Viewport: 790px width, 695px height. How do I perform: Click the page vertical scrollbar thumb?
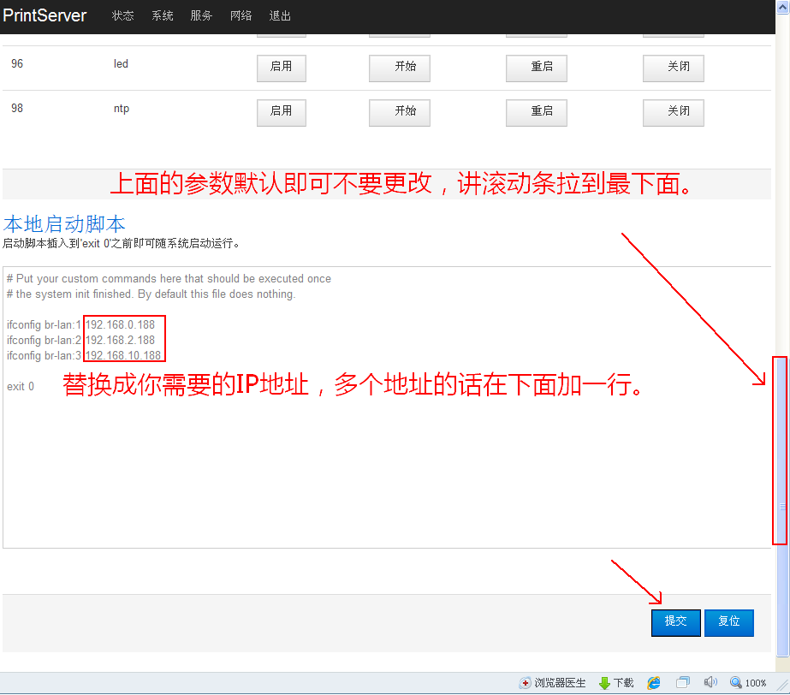pyautogui.click(x=780, y=449)
